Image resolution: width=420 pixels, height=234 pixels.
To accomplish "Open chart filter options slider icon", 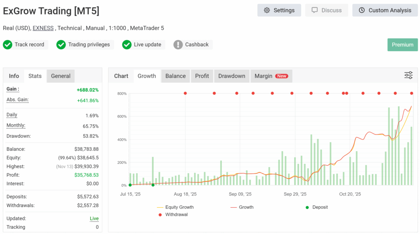I will click(408, 75).
